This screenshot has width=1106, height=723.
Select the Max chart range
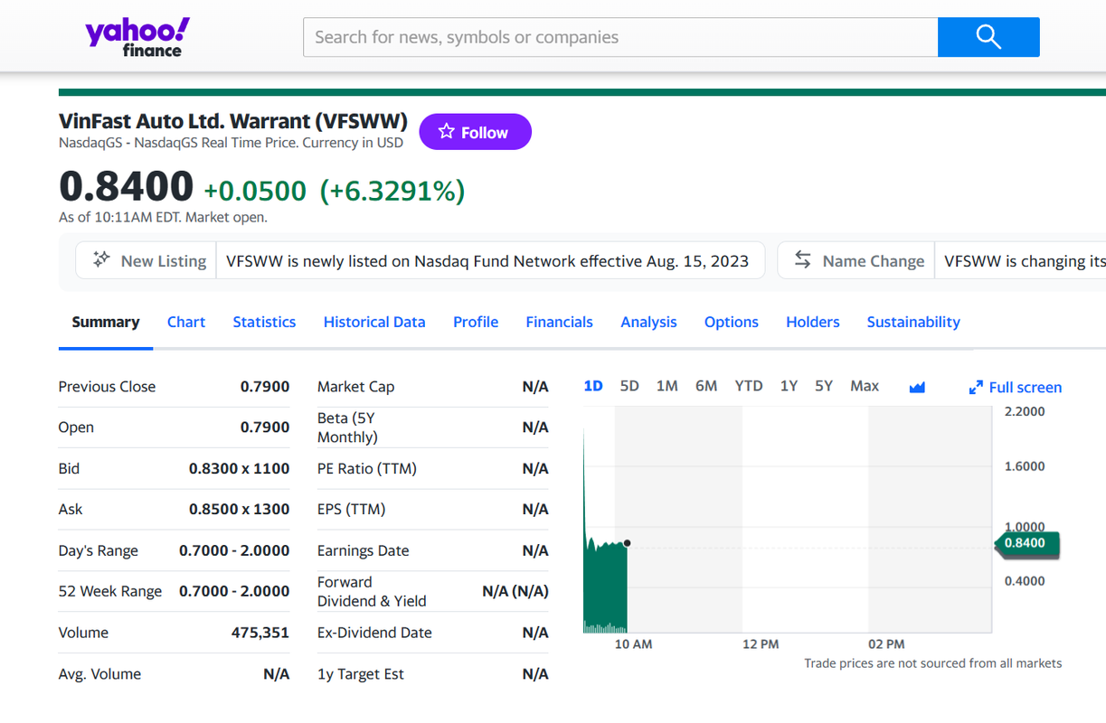(x=865, y=386)
